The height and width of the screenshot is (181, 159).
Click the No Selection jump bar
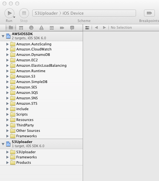(x=121, y=27)
